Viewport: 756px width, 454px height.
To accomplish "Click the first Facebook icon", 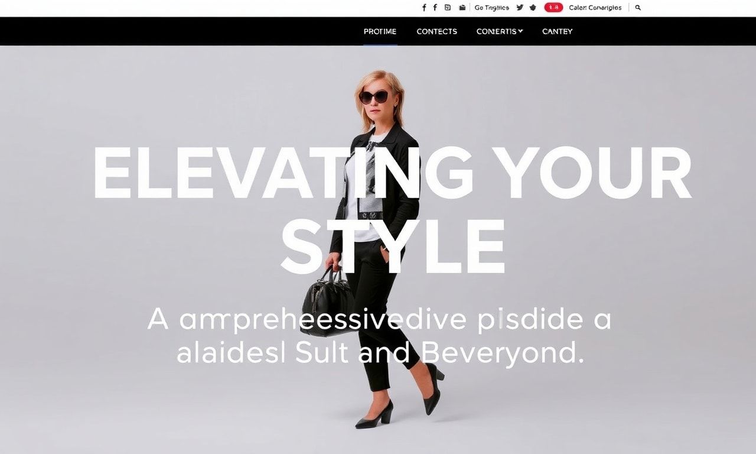I will [424, 8].
